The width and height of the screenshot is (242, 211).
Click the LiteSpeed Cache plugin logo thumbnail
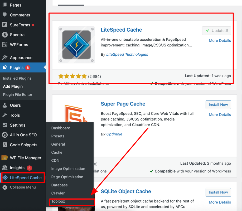point(76,45)
